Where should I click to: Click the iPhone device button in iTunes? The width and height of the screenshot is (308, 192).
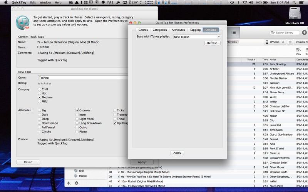pos(275,42)
